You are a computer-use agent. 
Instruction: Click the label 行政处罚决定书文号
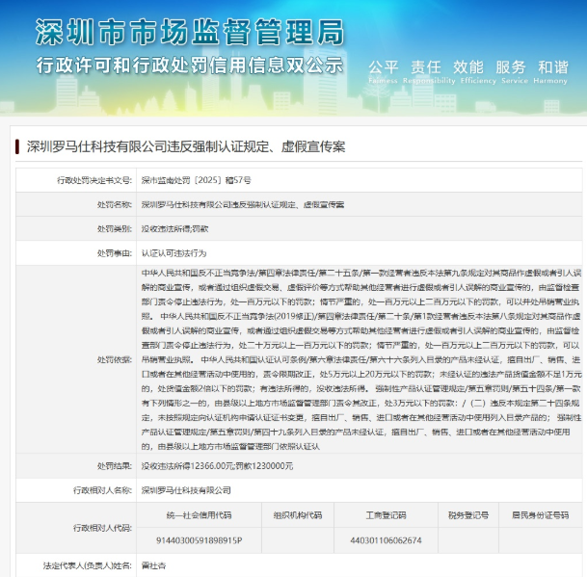93,180
